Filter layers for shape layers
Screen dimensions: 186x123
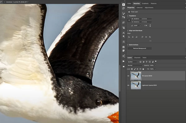pyautogui.click(x=150, y=62)
